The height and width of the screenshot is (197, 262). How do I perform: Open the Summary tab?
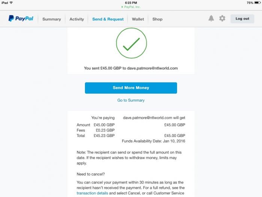click(52, 19)
